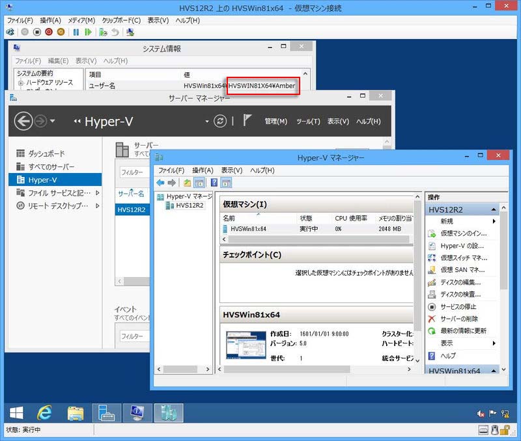Open the メディア(M) menu in VM connection
This screenshot has width=521, height=441.
[81, 21]
